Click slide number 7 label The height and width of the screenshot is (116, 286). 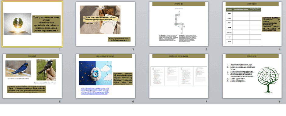point(206,102)
